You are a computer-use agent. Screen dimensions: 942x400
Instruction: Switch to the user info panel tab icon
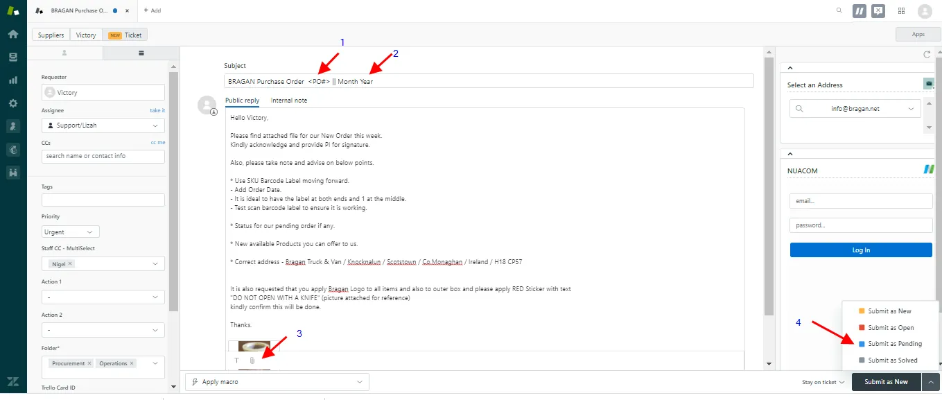(x=64, y=53)
